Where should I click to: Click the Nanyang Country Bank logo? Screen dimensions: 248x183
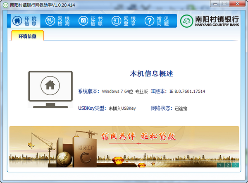210,21
